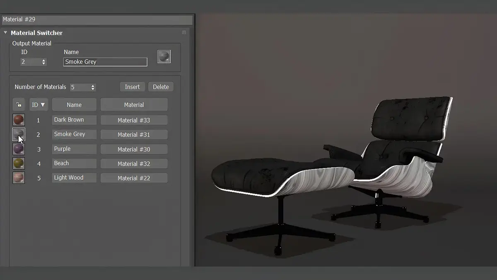Click the Smoke Grey output name field

(105, 62)
